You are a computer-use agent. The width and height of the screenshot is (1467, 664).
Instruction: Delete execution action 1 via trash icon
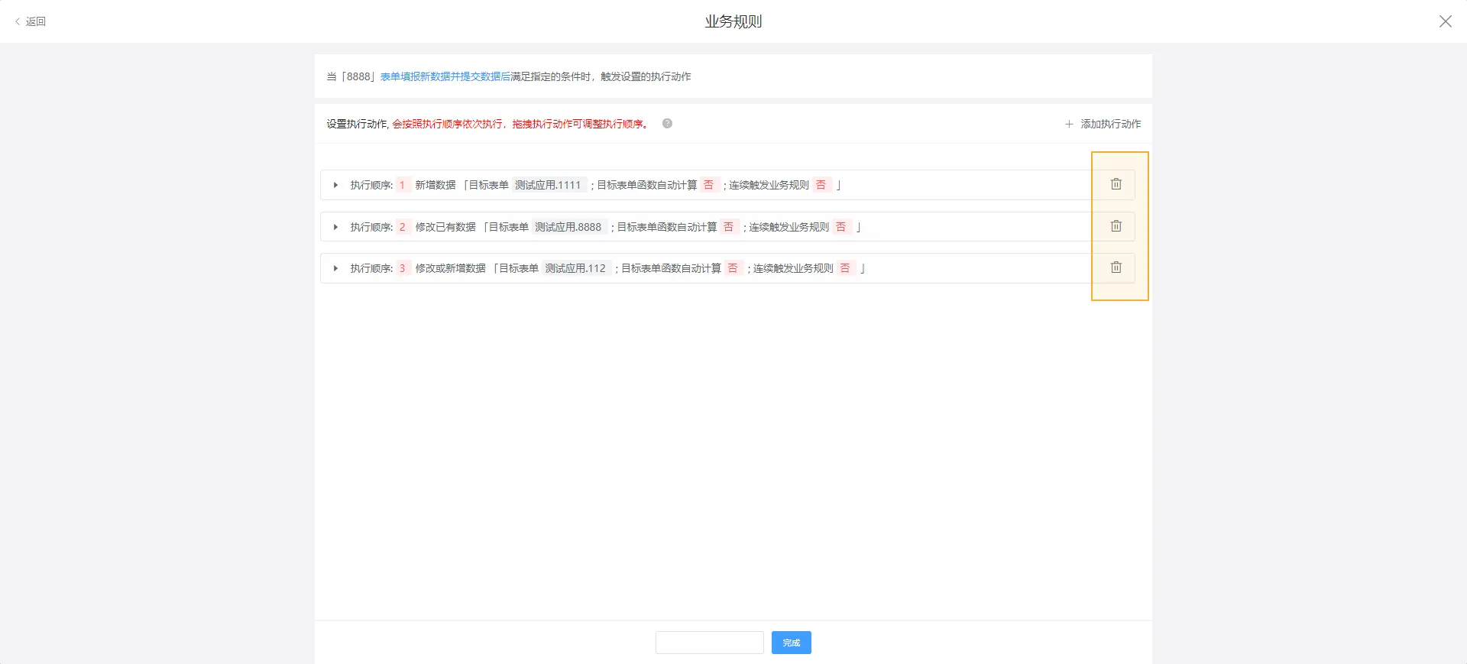(1116, 184)
